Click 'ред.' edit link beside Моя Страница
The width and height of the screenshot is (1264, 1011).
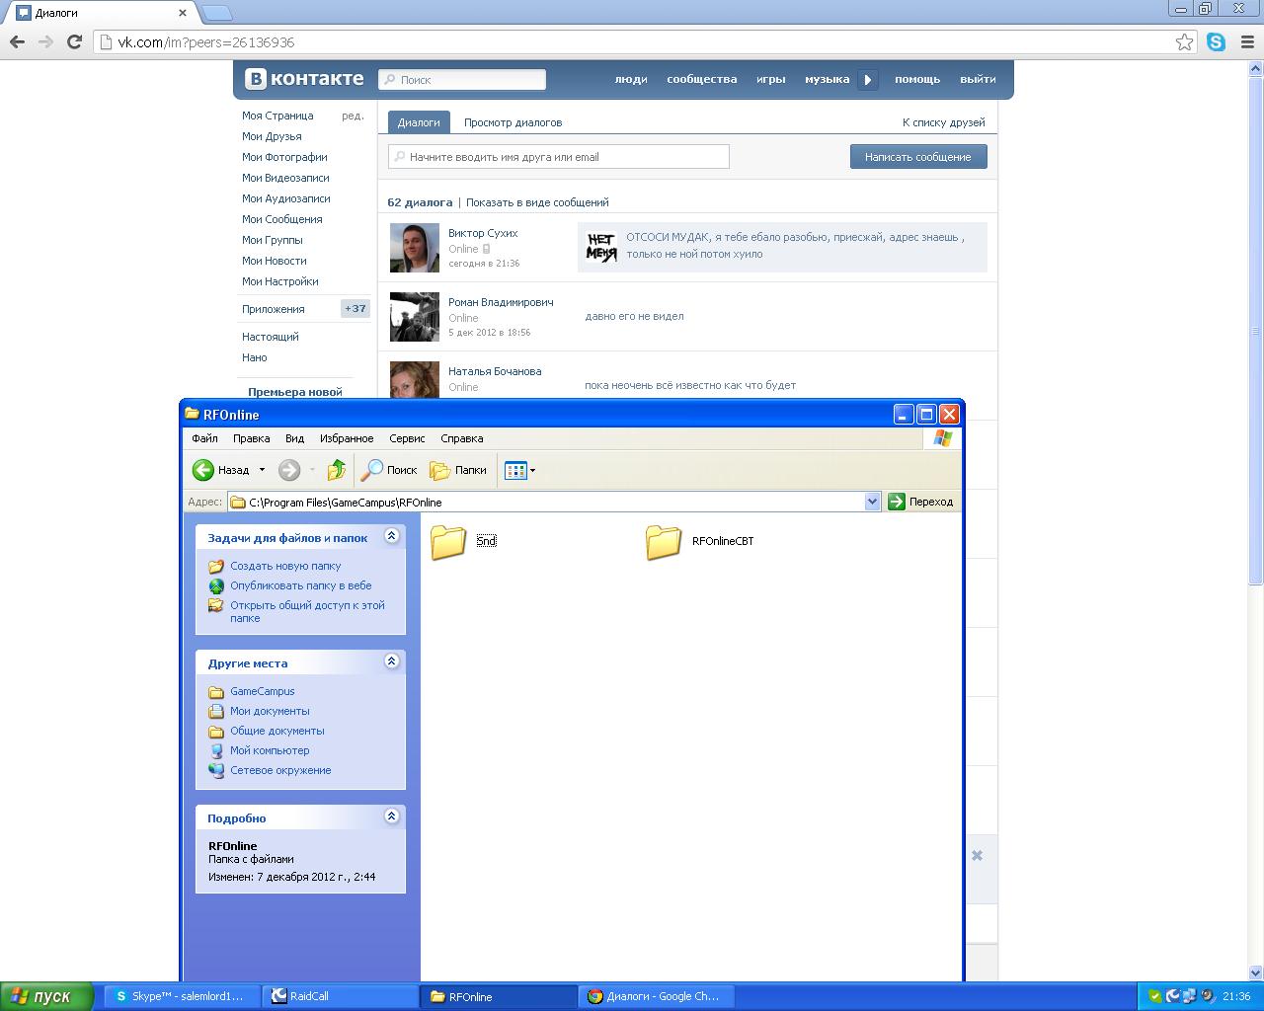(353, 116)
